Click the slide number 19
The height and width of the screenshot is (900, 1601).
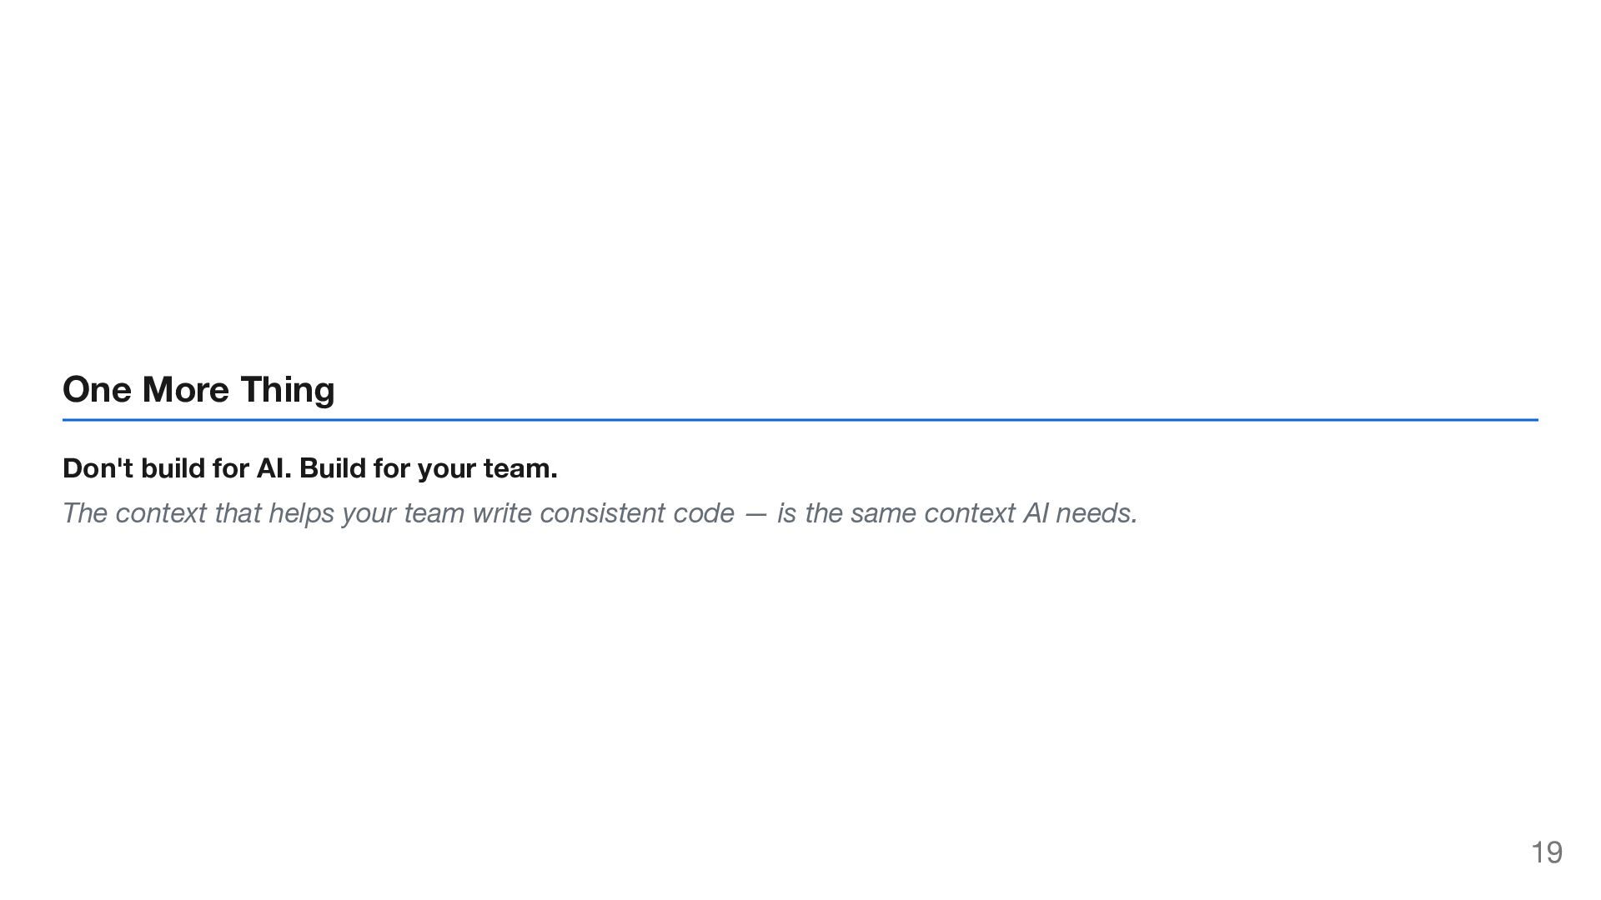1546,852
